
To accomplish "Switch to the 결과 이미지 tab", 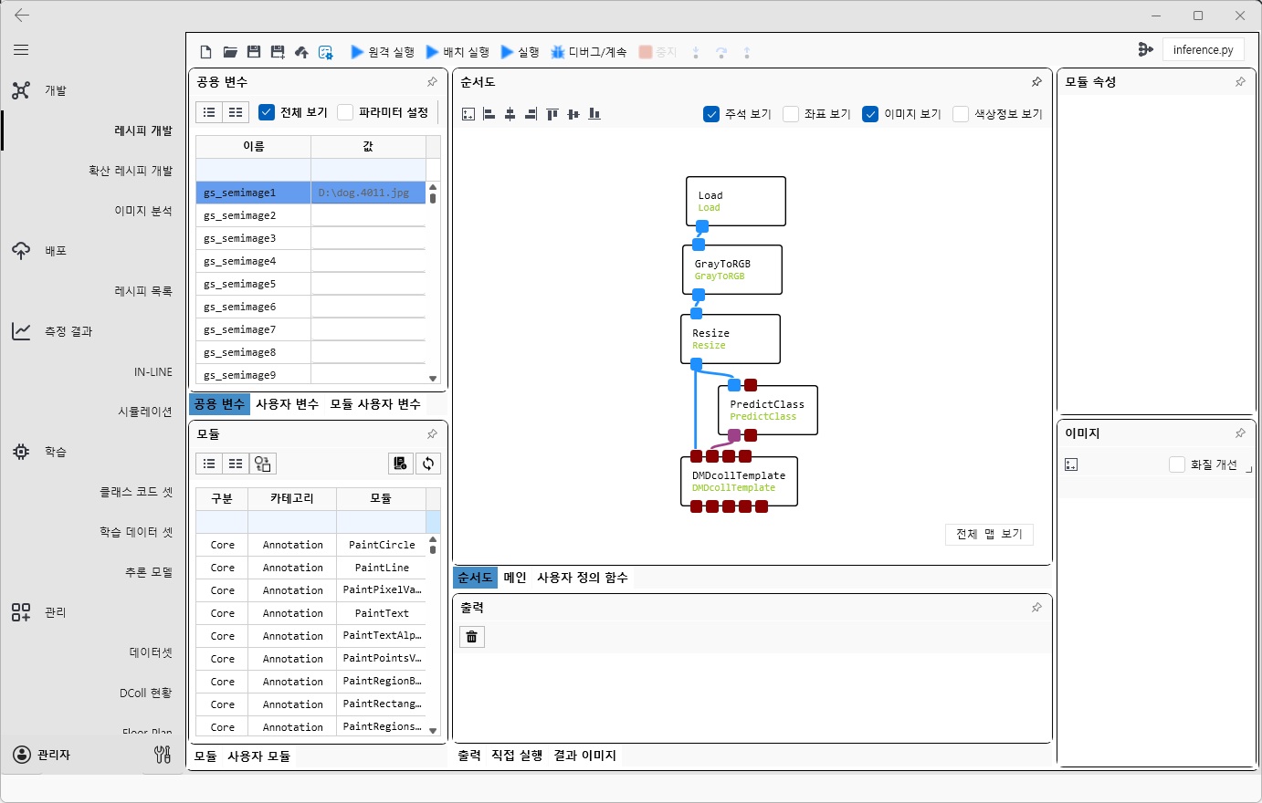I will click(584, 756).
